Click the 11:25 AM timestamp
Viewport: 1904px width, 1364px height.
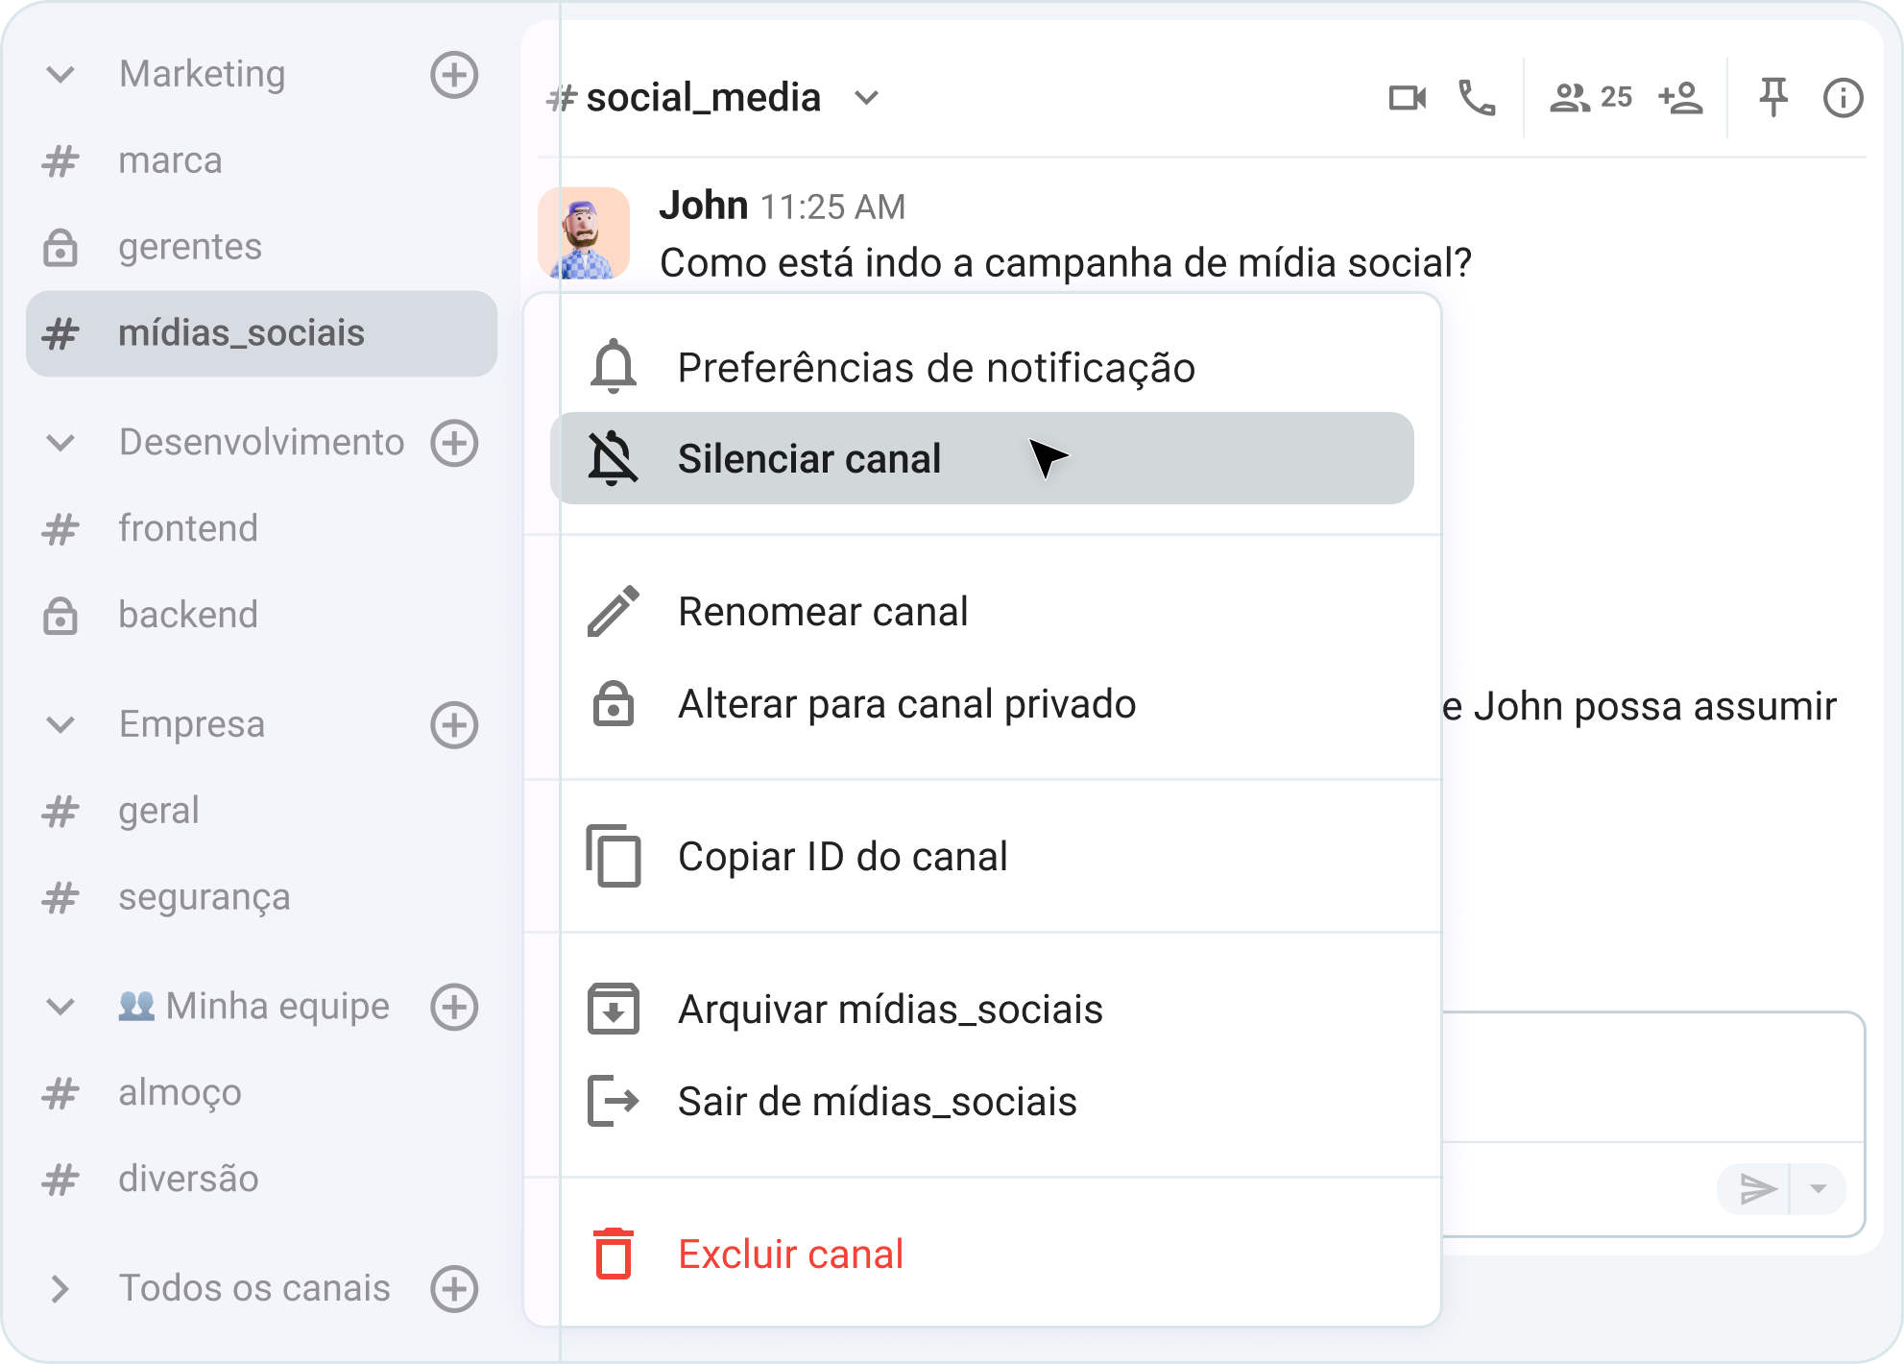(x=832, y=207)
